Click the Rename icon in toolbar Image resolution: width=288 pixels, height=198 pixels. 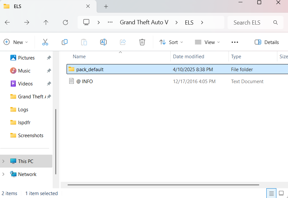[103, 42]
